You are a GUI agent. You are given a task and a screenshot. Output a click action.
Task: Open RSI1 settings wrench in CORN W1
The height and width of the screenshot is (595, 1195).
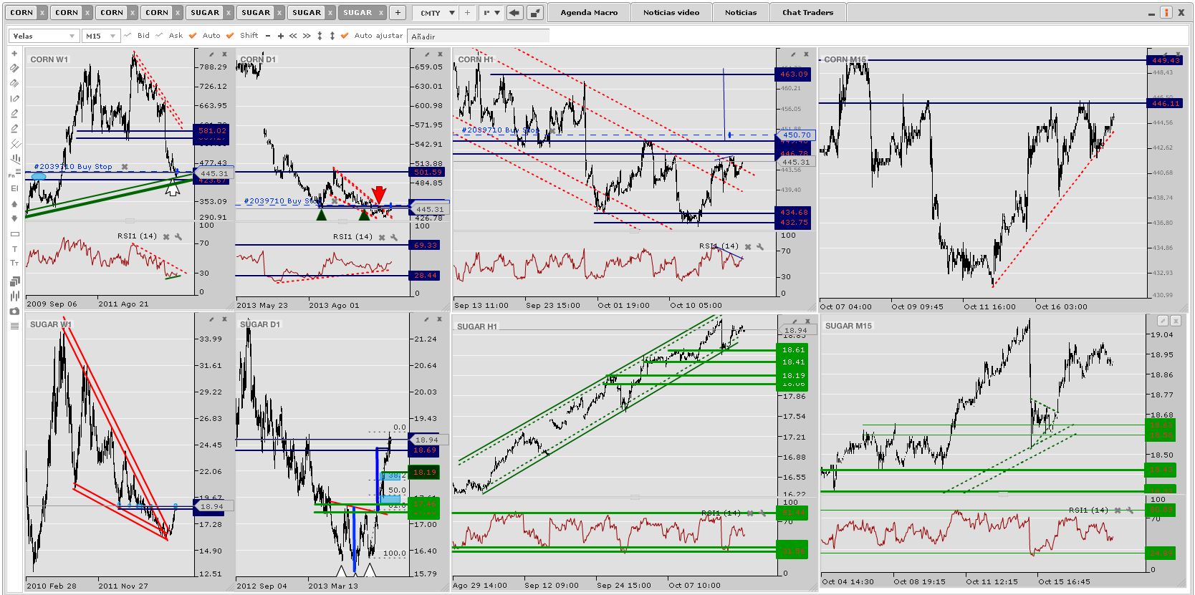(x=178, y=236)
